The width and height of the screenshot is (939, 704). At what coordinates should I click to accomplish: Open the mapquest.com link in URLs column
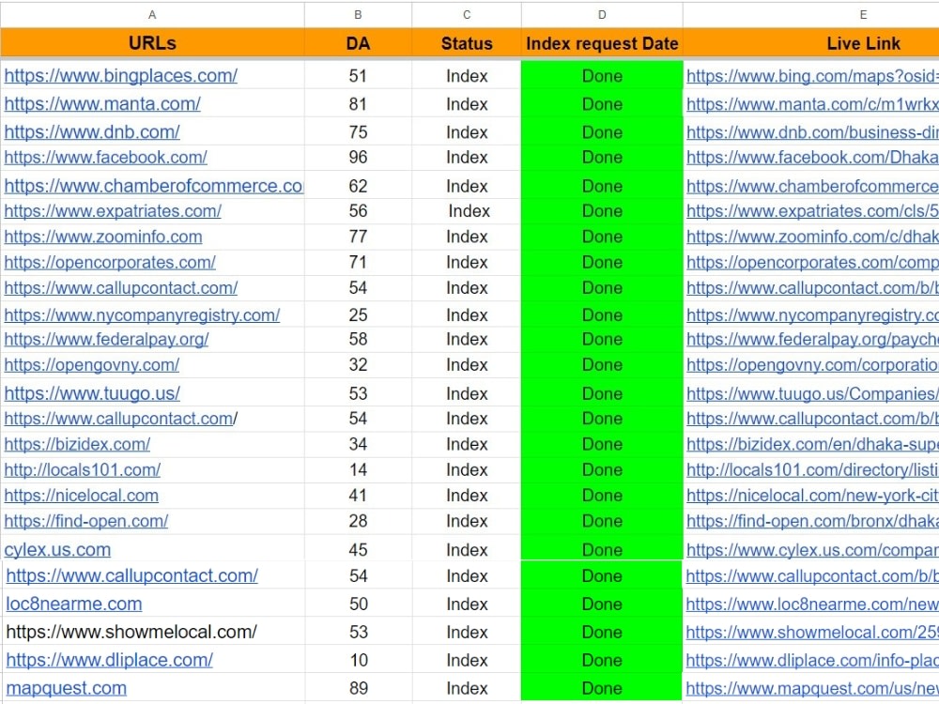coord(66,688)
